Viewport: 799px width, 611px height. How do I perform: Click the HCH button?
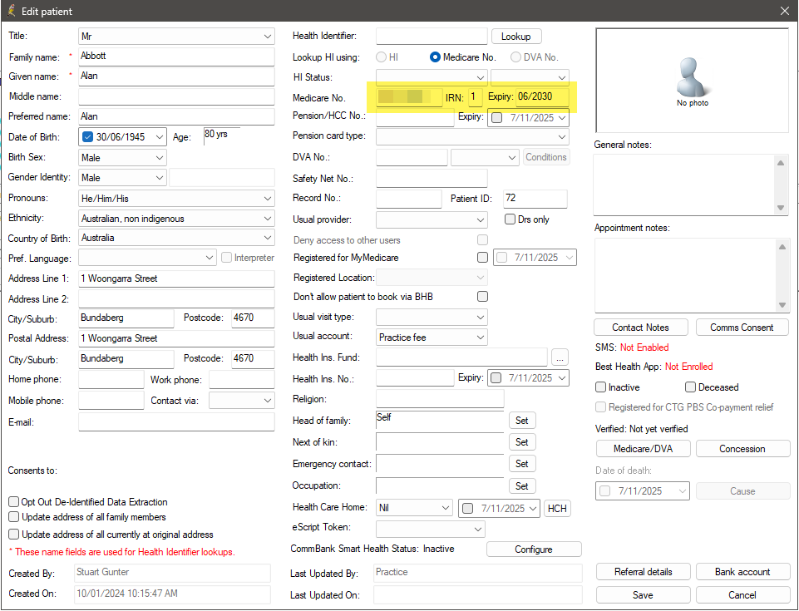pos(557,508)
